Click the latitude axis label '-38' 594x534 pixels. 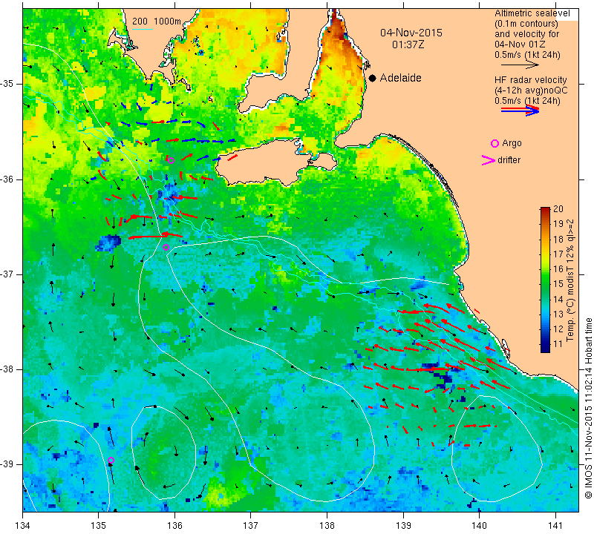tap(8, 369)
